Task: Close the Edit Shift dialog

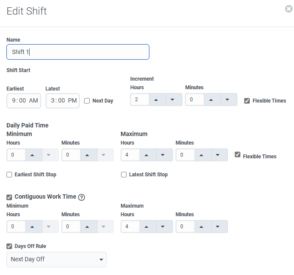Action: [289, 9]
